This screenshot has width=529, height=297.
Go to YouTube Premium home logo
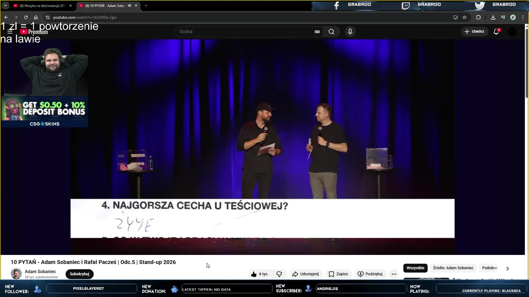34,32
